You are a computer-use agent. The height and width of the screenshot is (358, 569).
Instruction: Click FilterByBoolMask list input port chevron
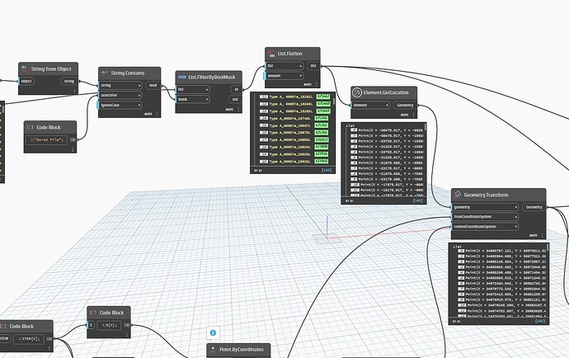pyautogui.click(x=207, y=89)
